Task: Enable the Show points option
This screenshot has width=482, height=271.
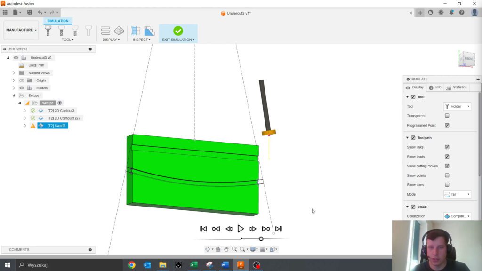Action: [446, 175]
